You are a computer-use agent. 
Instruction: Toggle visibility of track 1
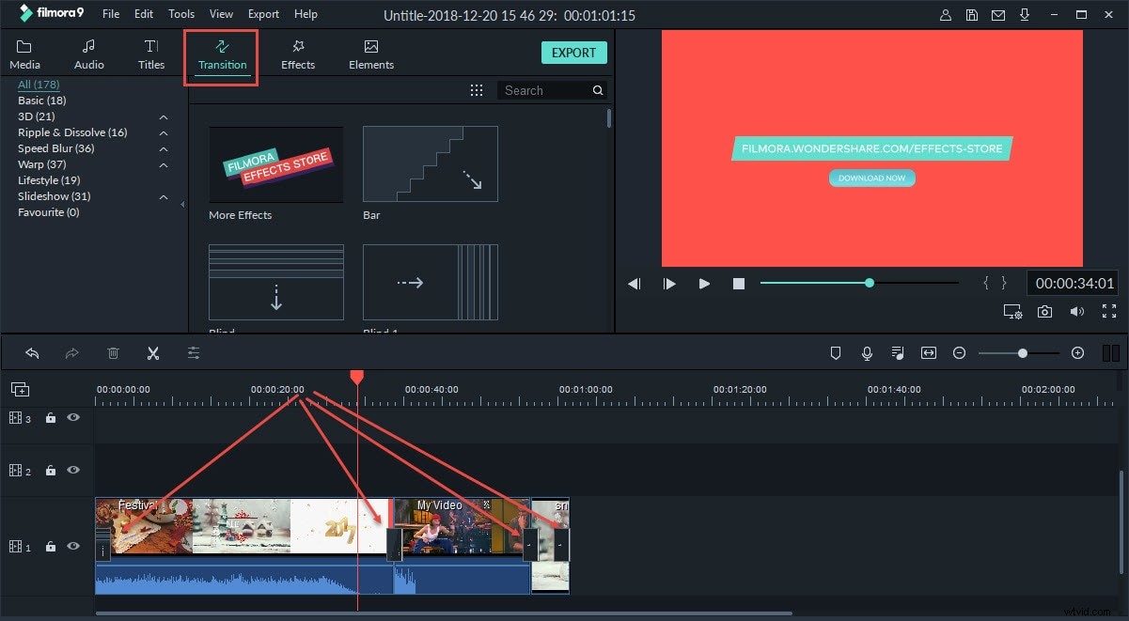(x=72, y=546)
